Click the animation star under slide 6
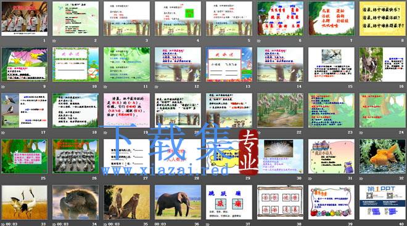Image resolution: width=407 pixels, height=226 pixels. click(259, 41)
